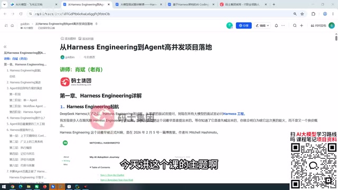
Task: Open the document search magnifier icon
Action: point(295,25)
